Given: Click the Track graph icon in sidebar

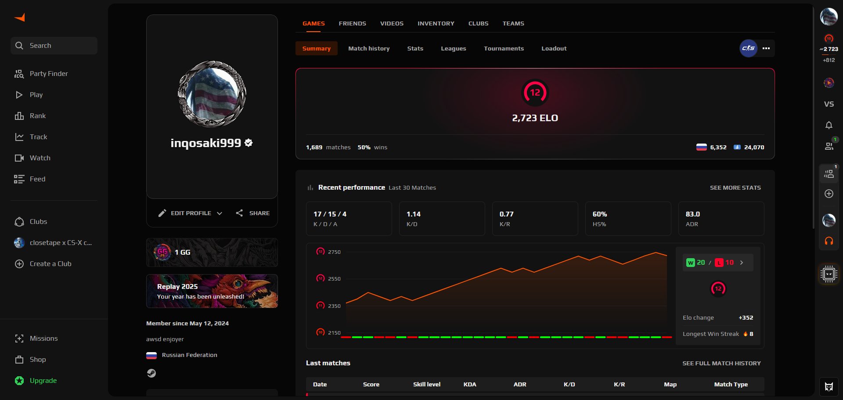Looking at the screenshot, I should pyautogui.click(x=19, y=137).
